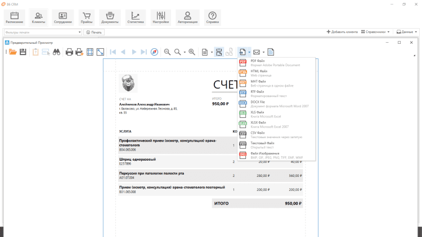Open the Фильтры печати combo box
422x237 pixels.
pos(43,32)
